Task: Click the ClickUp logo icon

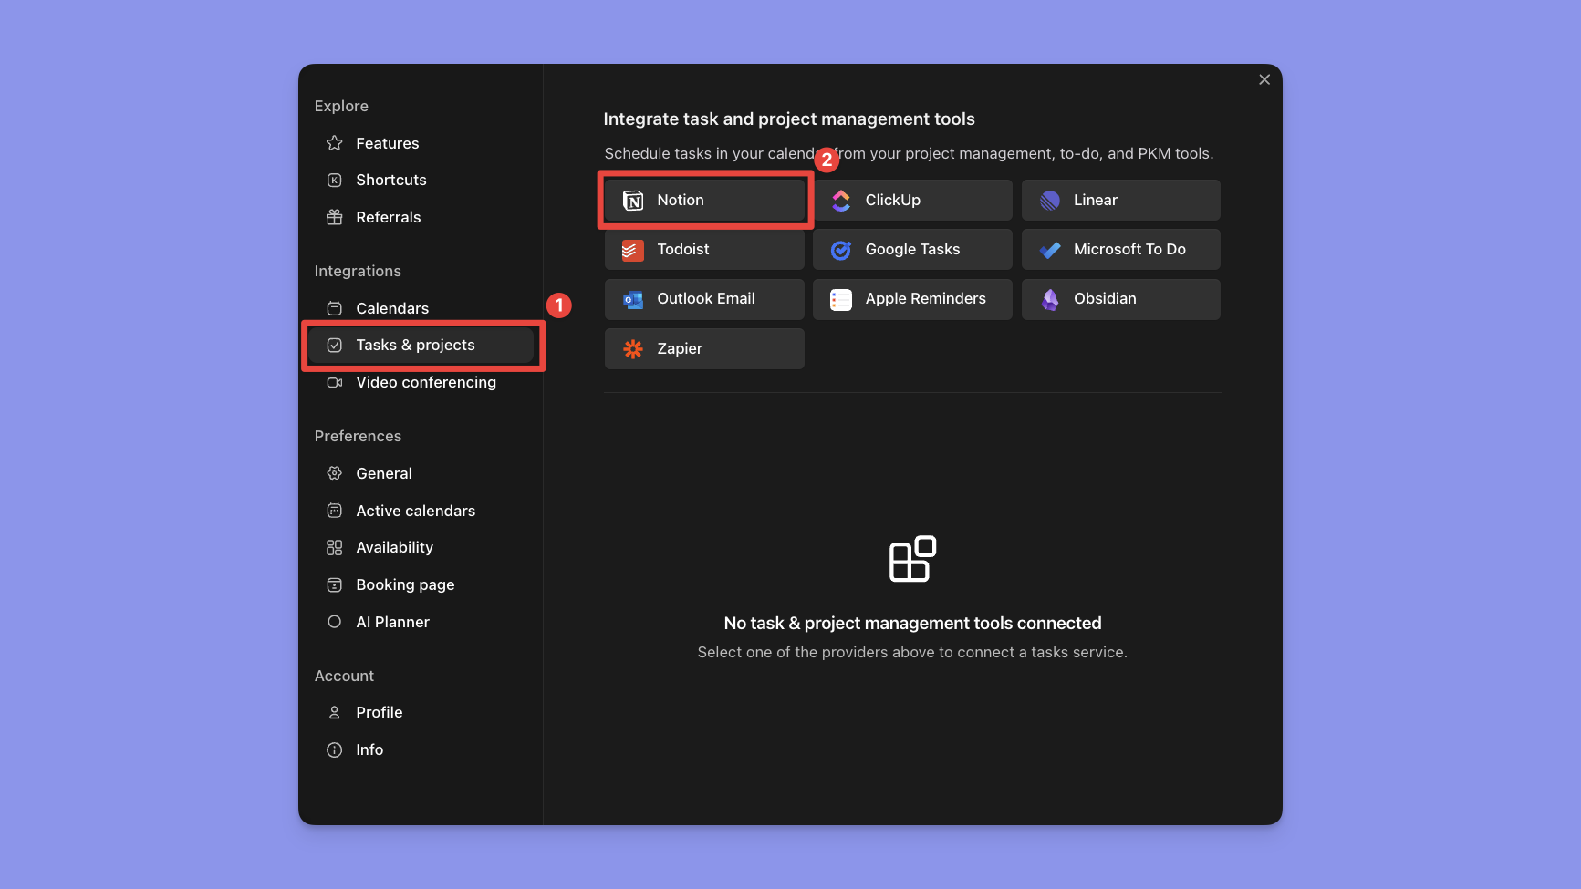Action: tap(841, 201)
